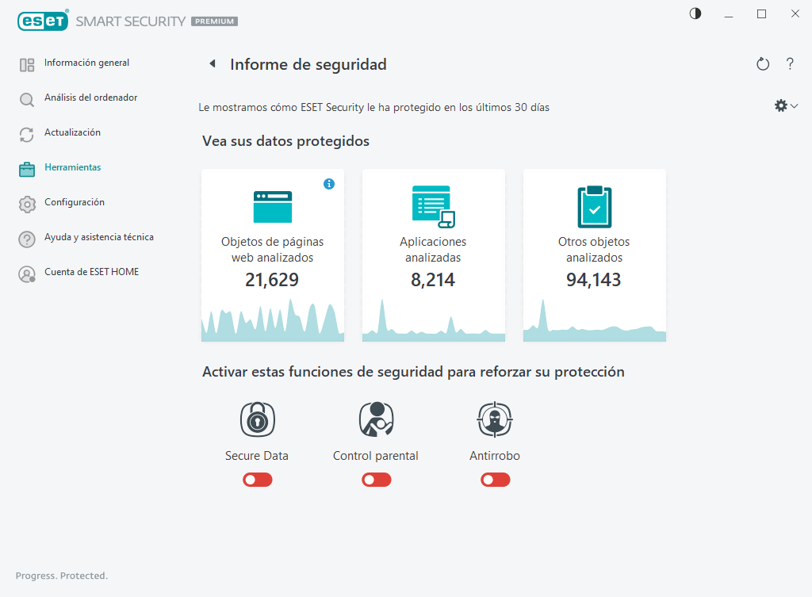Click the Otros objetos analizados clipboard icon
This screenshot has height=597, width=812.
(594, 206)
